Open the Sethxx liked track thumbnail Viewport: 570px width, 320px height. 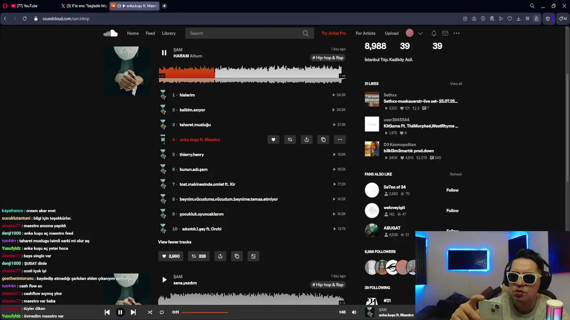372,100
